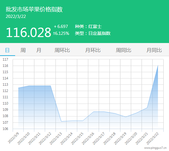Open the 周环比 tab

(62, 50)
